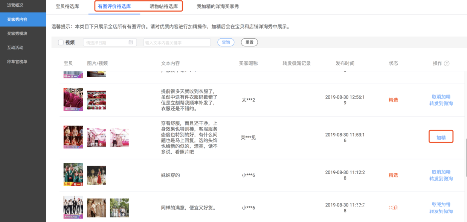Click the 查询 search button
Viewport: 467px width, 222px height.
point(226,43)
